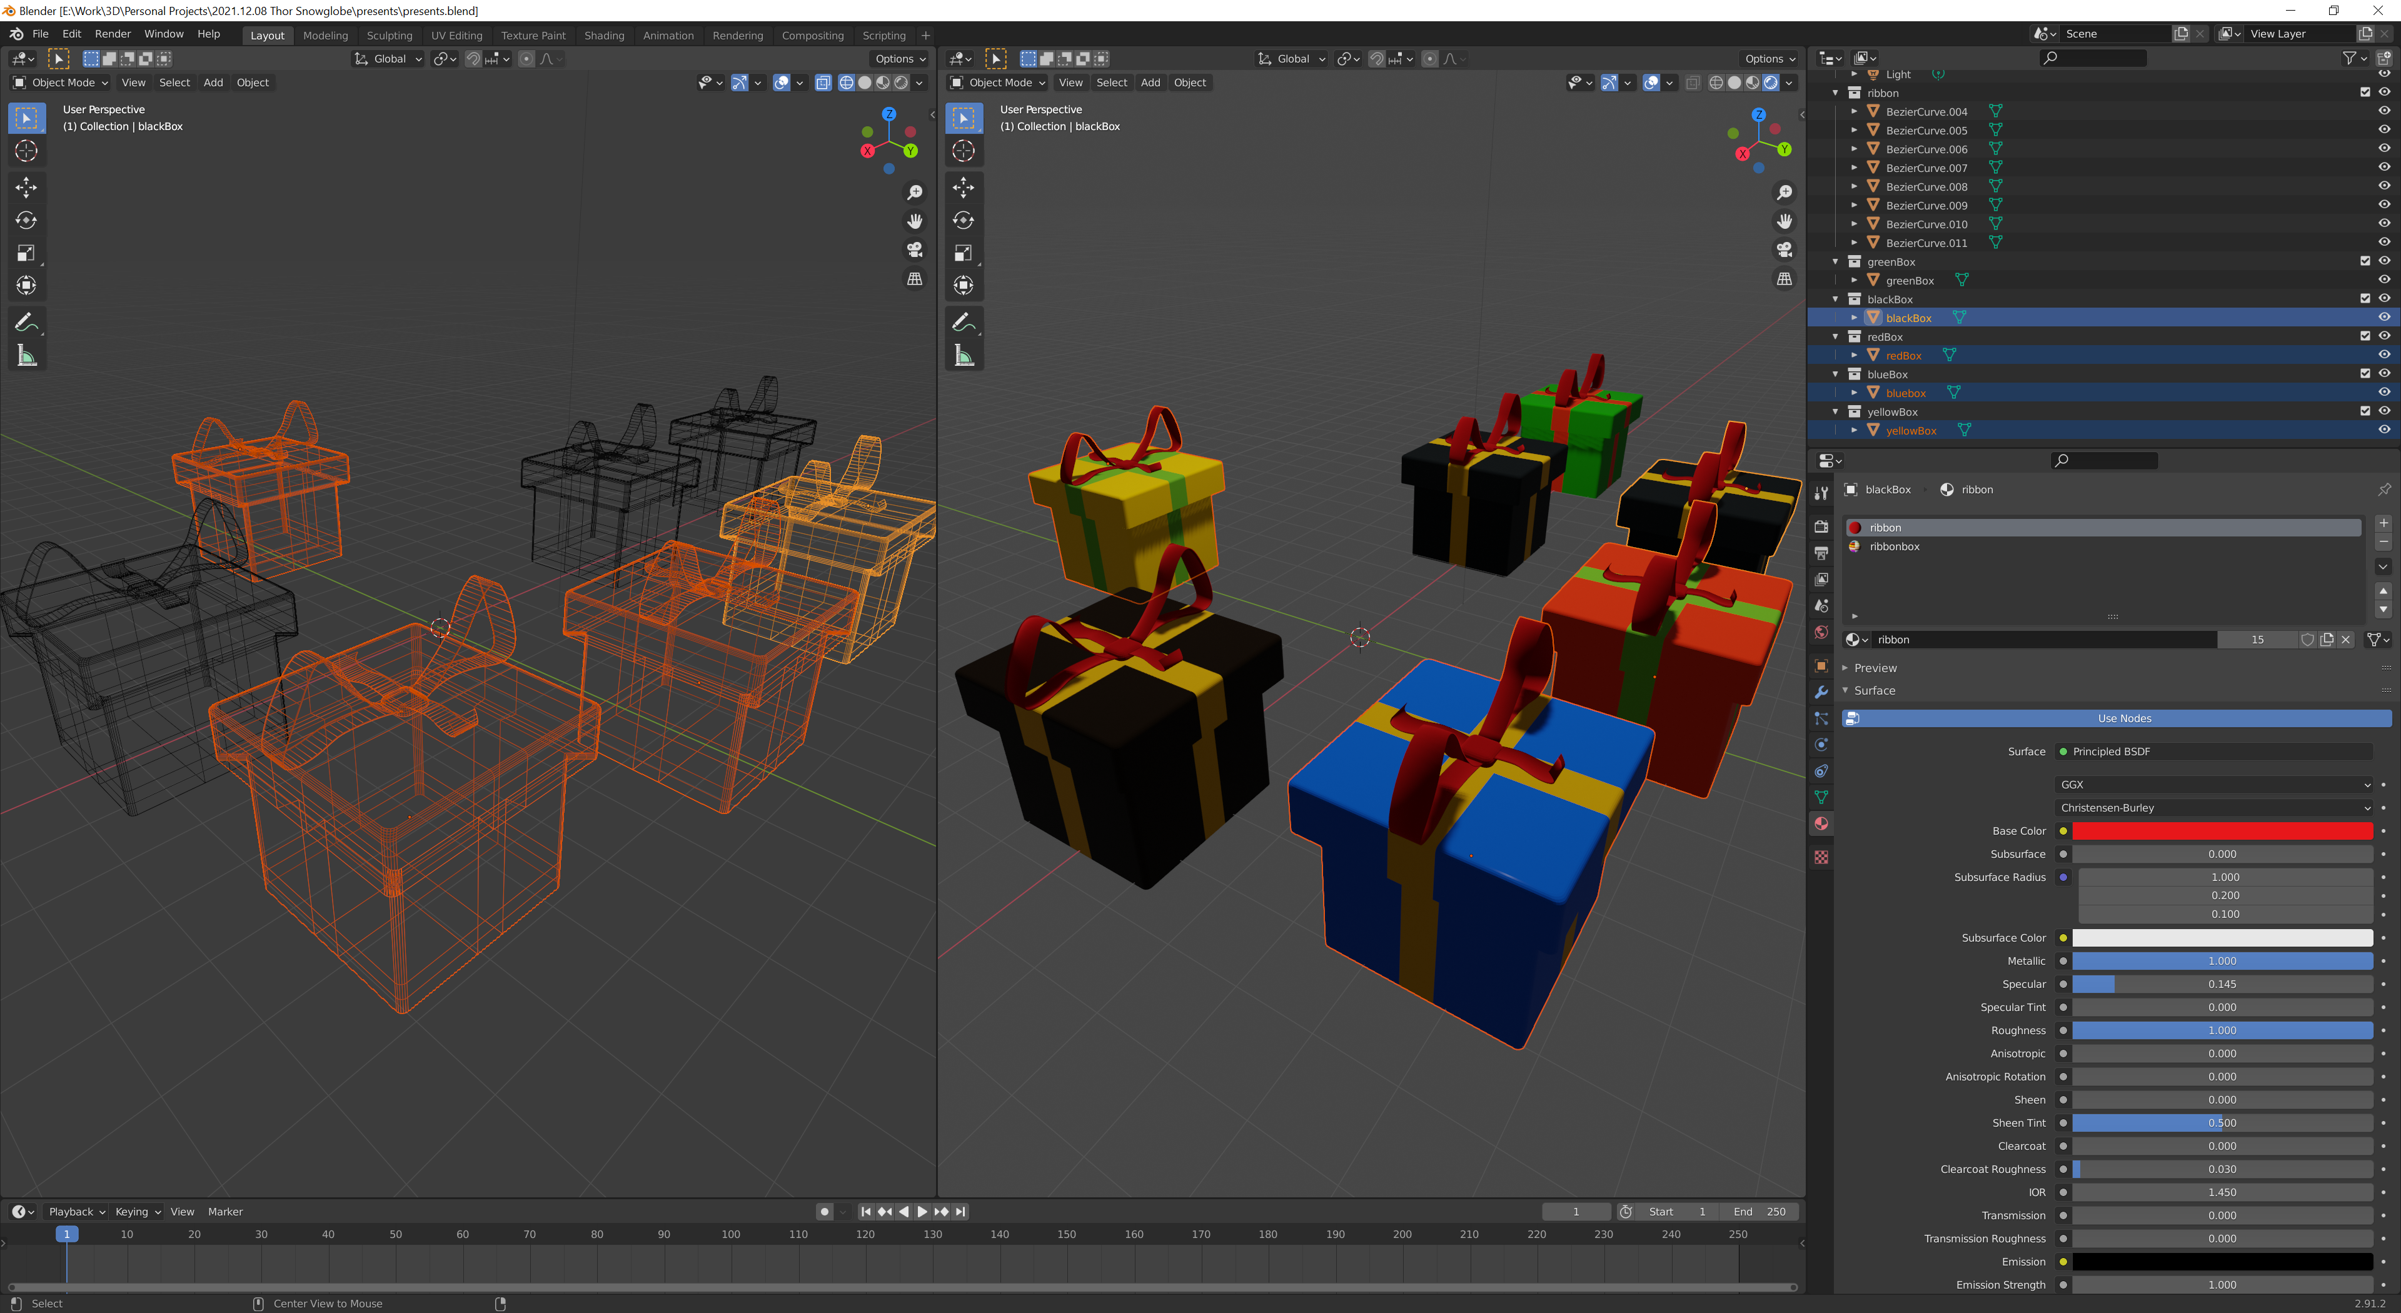
Task: Select the Move tool in left viewport
Action: pos(26,188)
